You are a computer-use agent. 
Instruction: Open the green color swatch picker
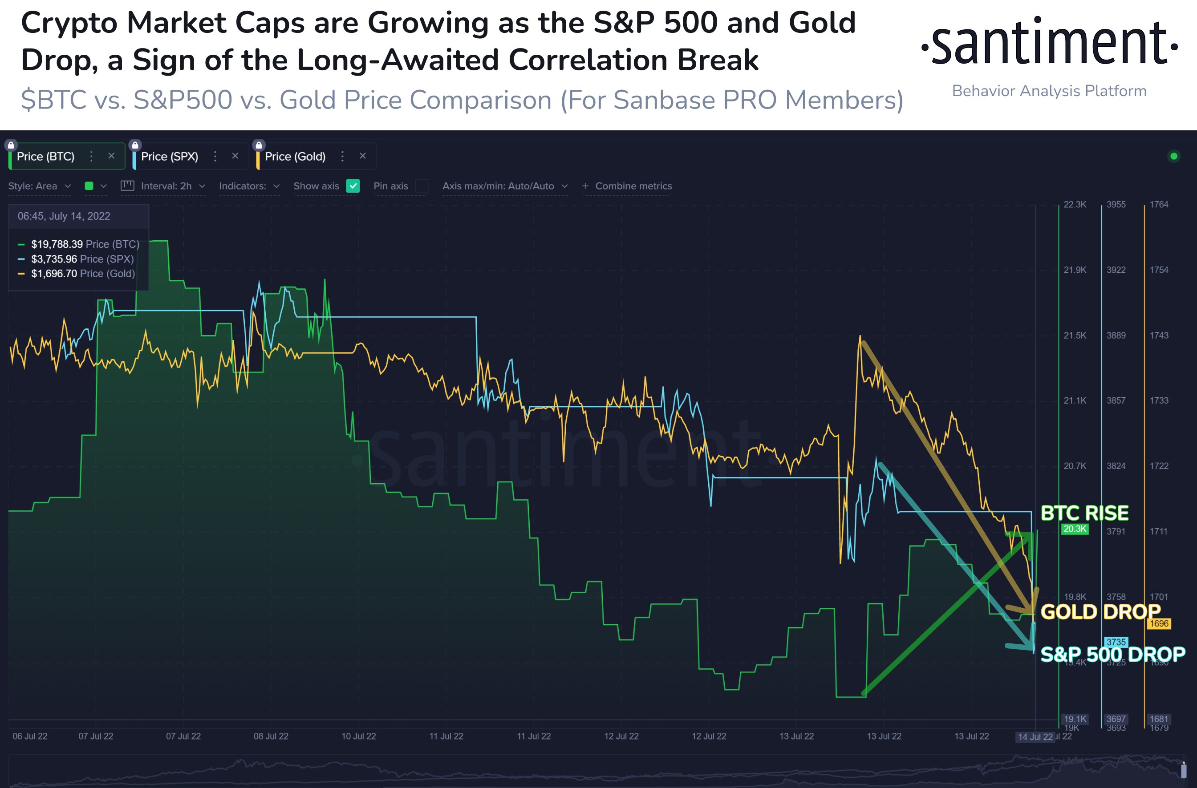point(96,186)
